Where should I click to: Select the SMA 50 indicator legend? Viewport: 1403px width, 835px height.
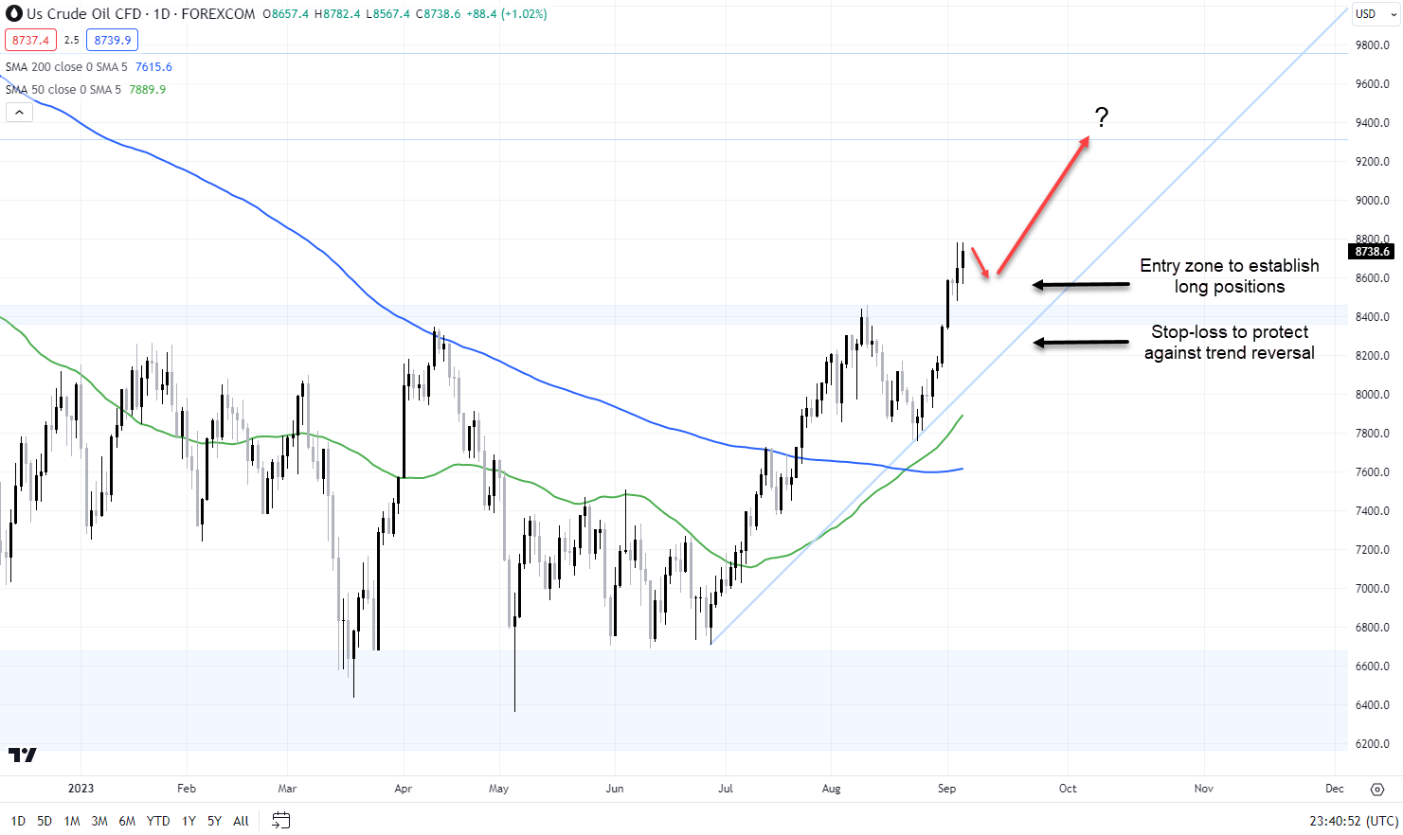coord(63,90)
